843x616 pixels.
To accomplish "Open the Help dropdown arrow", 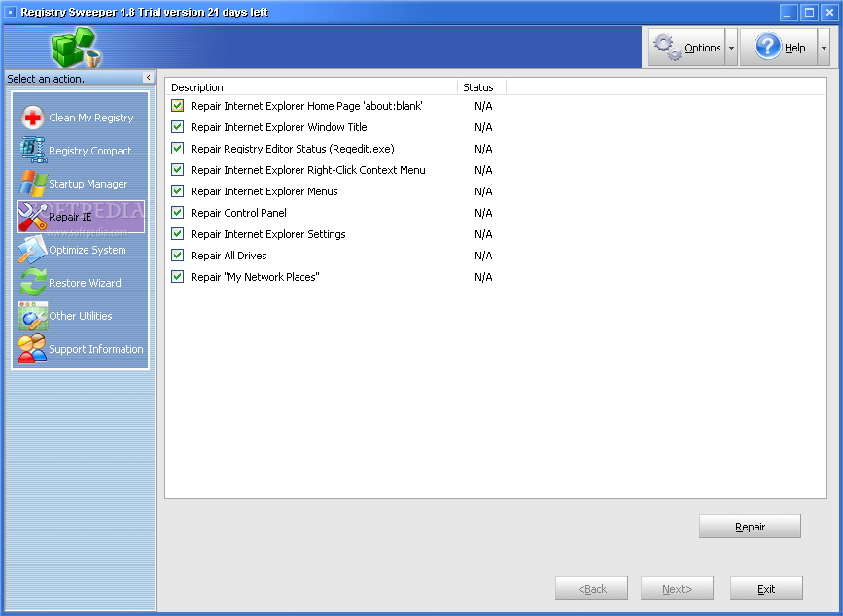I will (x=824, y=48).
